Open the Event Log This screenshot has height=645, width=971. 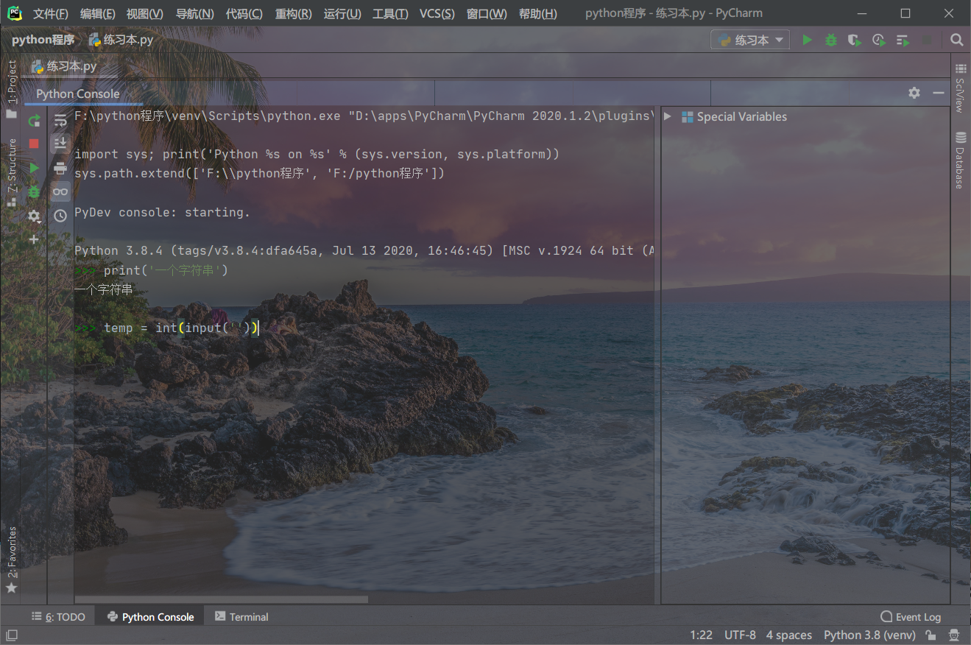tap(911, 617)
